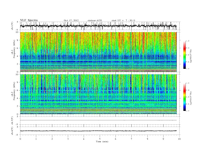
Task: Click inside the ch.1 spectrogram panel
Action: [x=98, y=52]
